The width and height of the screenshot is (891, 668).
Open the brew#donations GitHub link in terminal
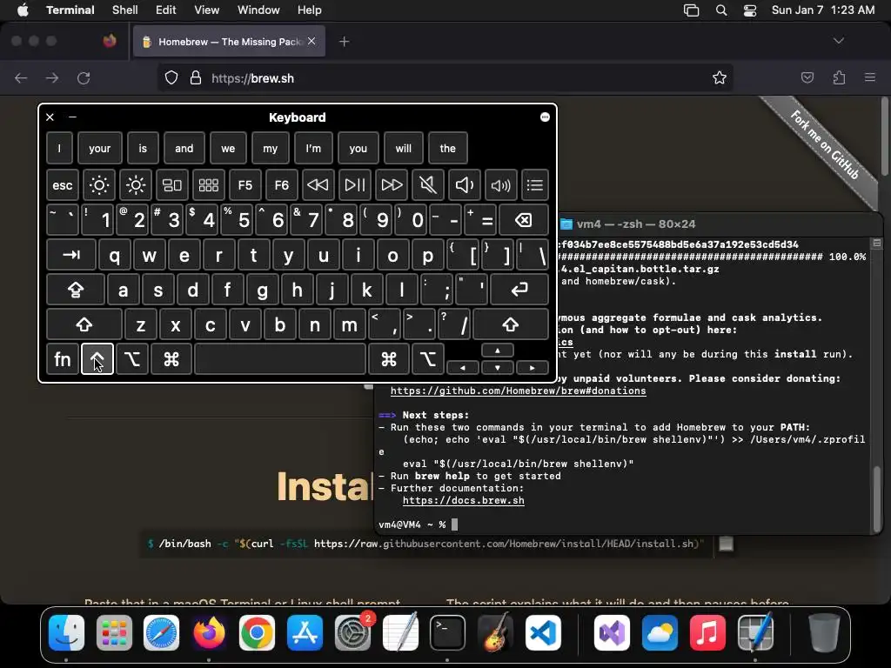coord(519,391)
